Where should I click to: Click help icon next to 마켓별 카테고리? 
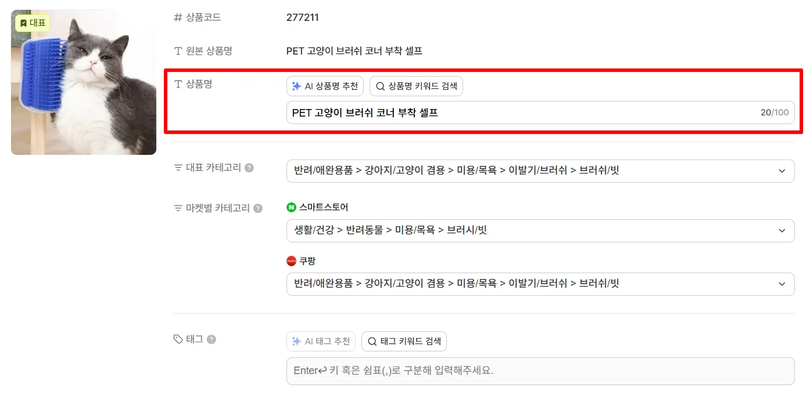pos(258,208)
